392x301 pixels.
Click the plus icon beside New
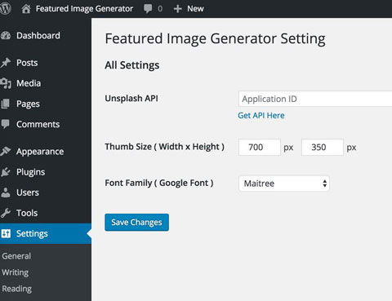177,9
